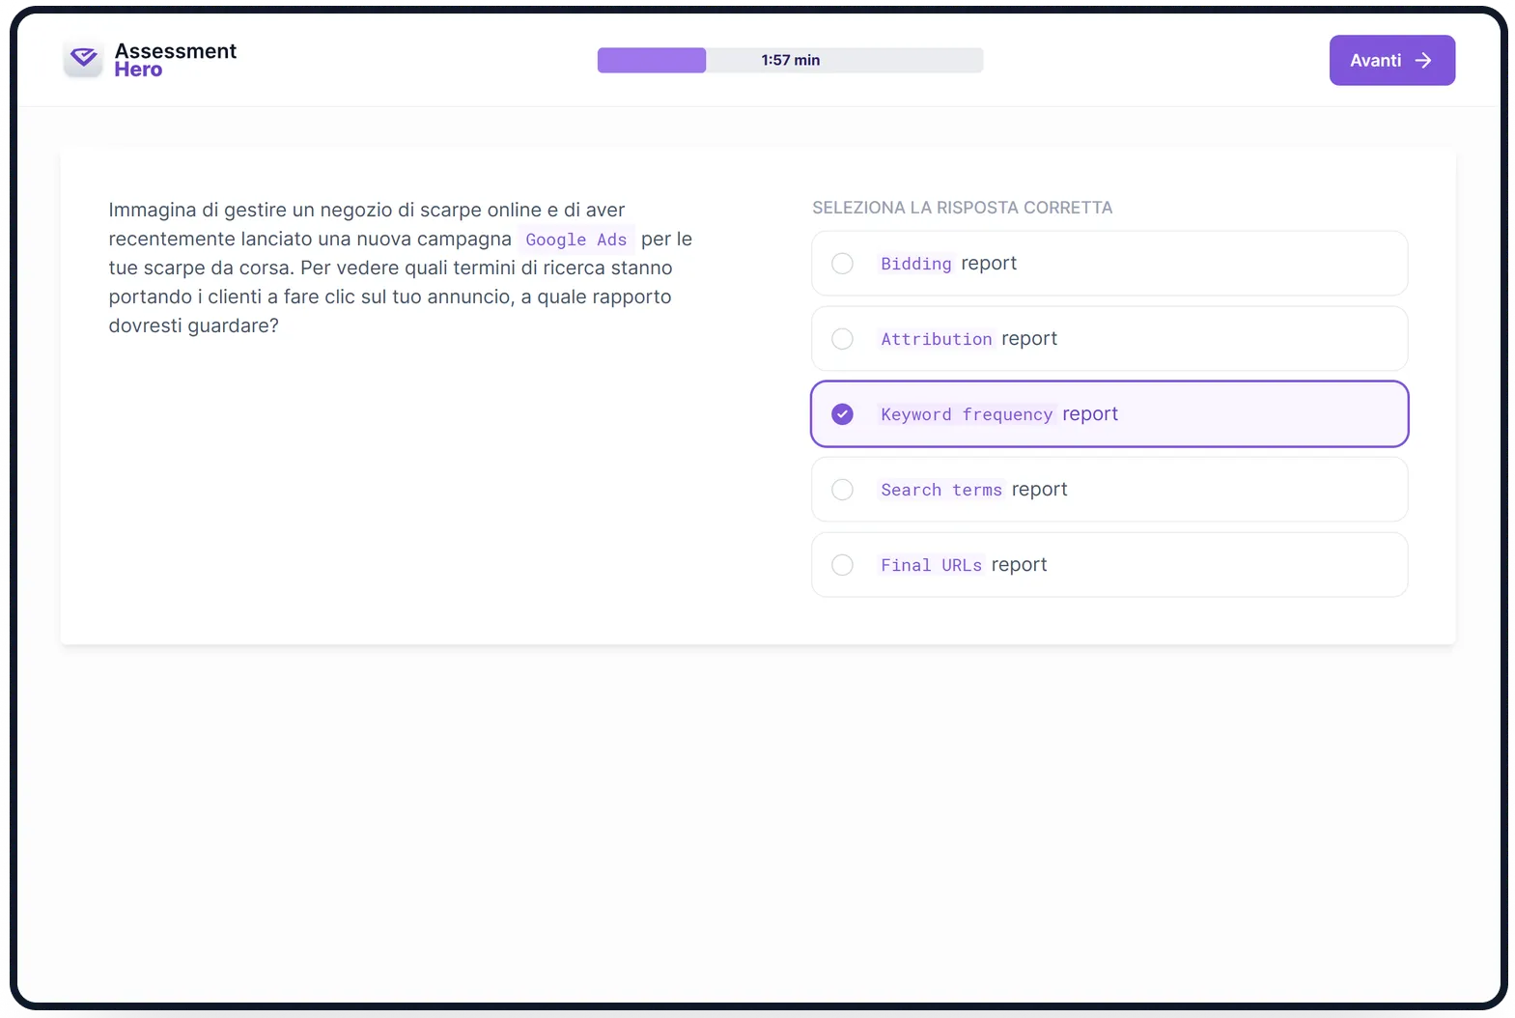
Task: Click the Keyword frequency report answer label
Action: point(998,414)
